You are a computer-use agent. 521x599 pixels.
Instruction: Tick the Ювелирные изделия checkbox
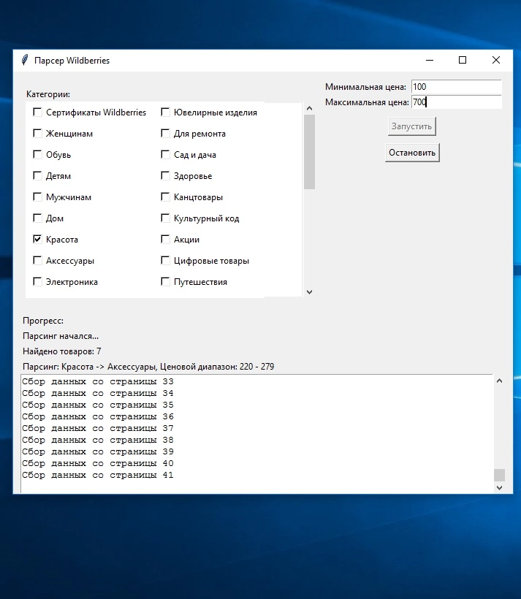click(x=165, y=112)
